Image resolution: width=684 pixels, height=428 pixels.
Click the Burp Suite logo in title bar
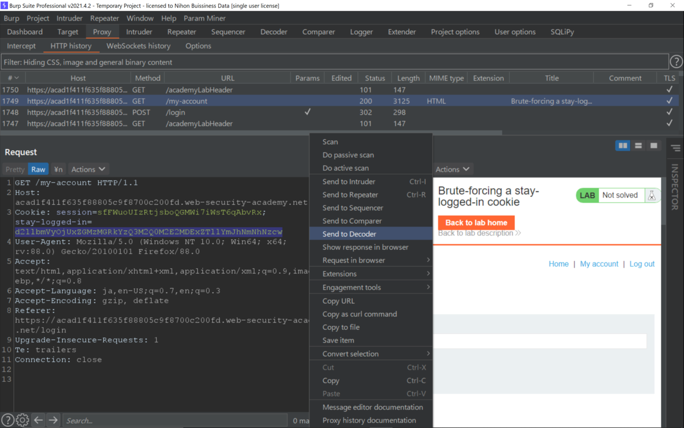[x=6, y=5]
